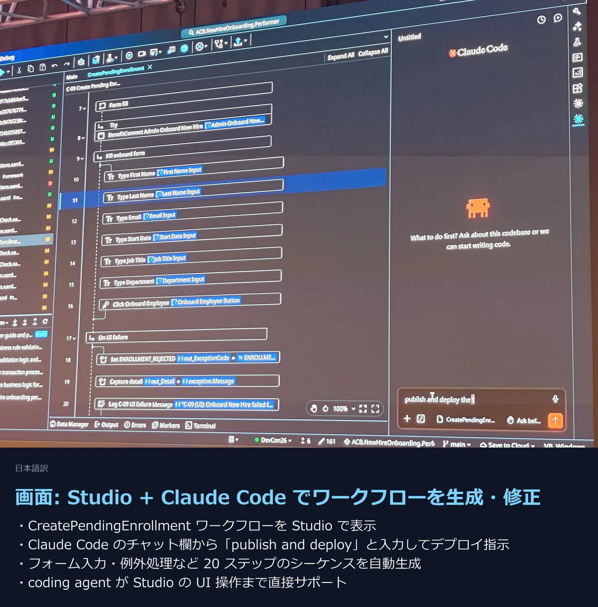The image size is (598, 607).
Task: Click the ACB.NewHireOnboarding.Performer search box
Action: pyautogui.click(x=234, y=27)
